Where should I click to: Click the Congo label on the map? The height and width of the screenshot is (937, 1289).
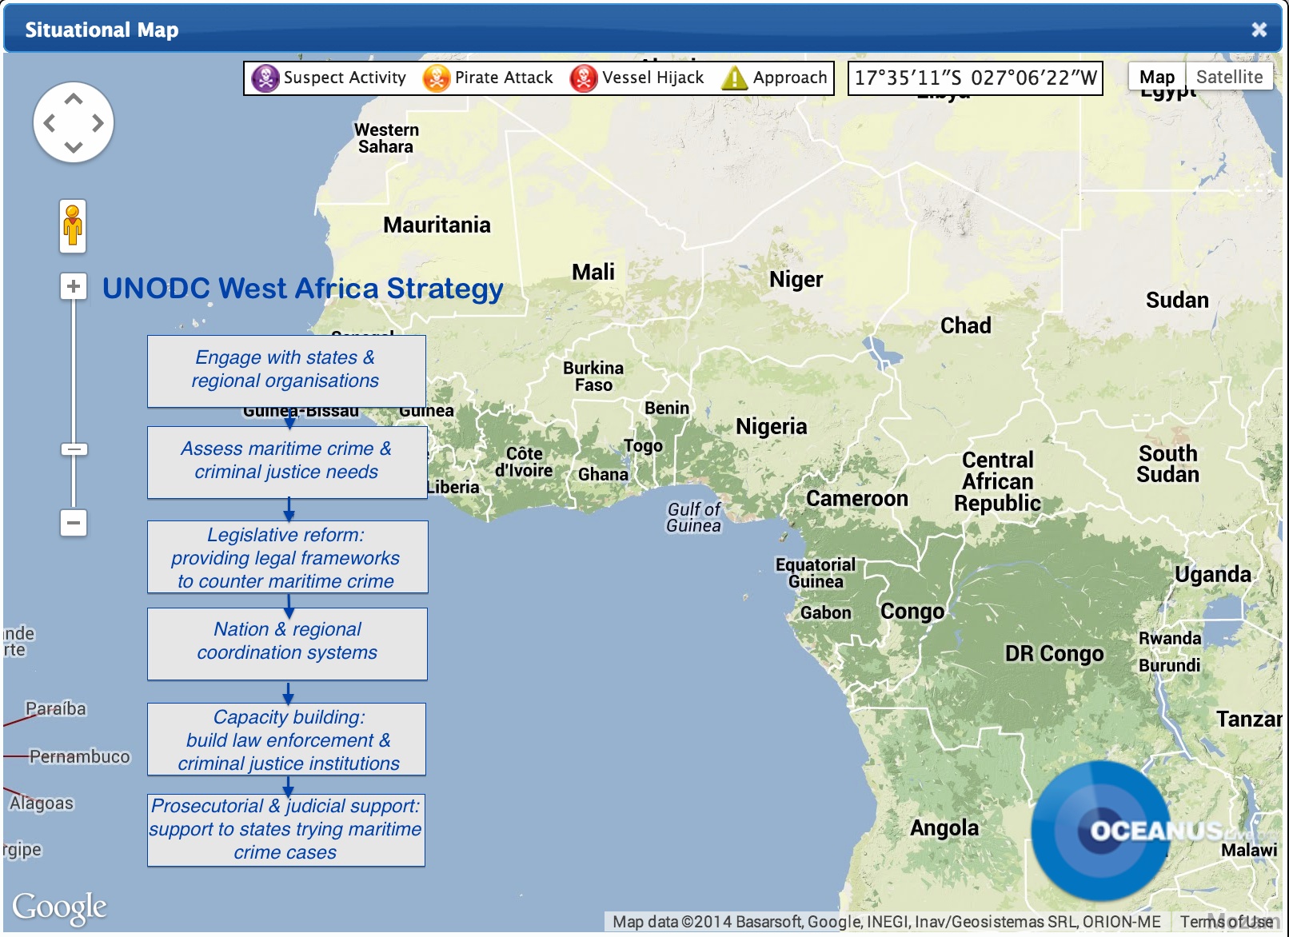[912, 612]
